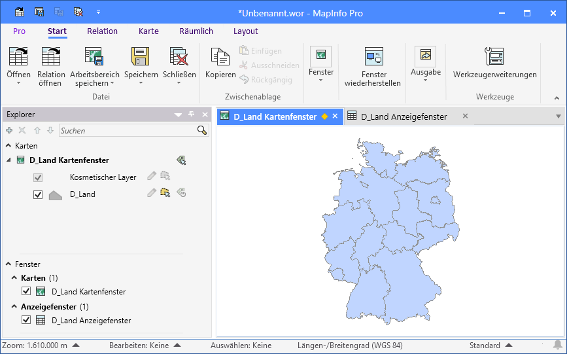567x354 pixels.
Task: Collapse Anzeigefenster (1) group
Action: [14, 306]
